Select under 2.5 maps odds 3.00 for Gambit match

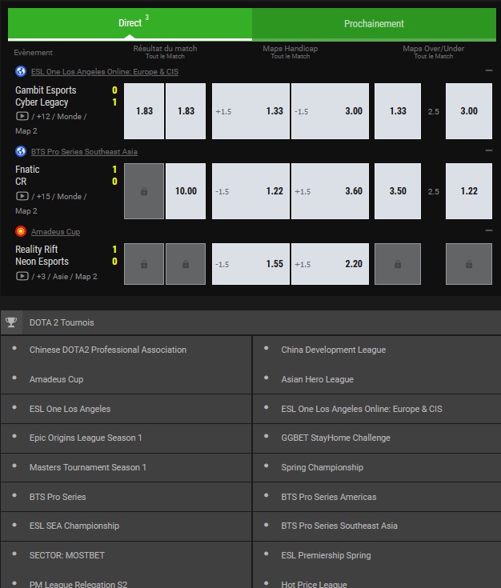click(469, 111)
